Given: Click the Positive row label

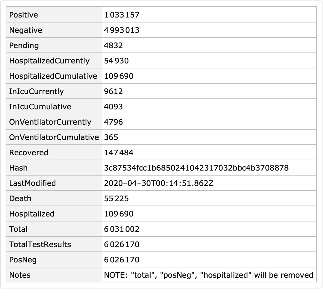Looking at the screenshot, I should tap(23, 15).
